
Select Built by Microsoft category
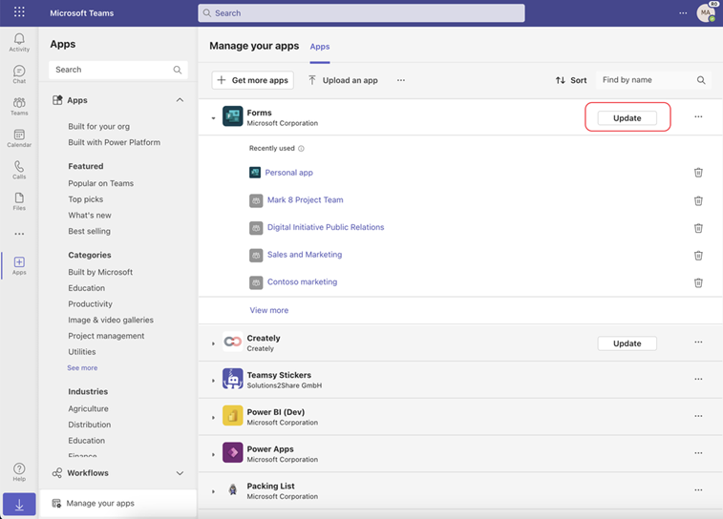pyautogui.click(x=100, y=272)
